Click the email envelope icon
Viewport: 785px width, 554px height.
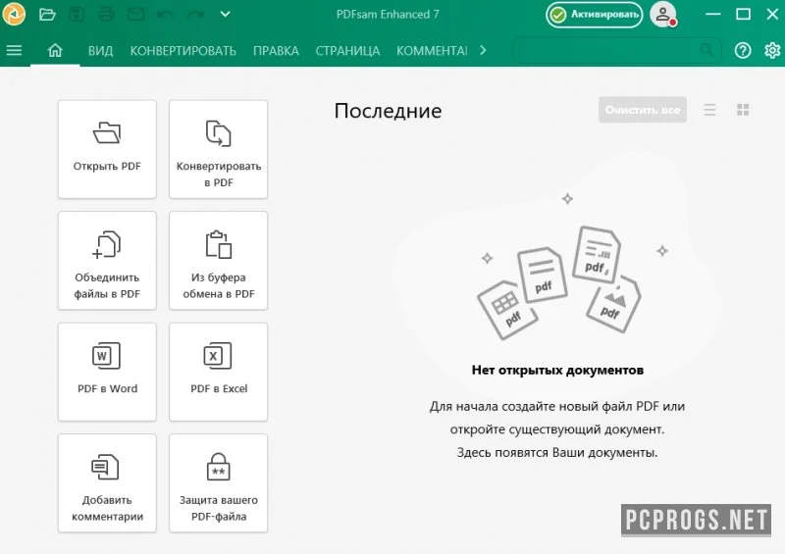point(135,14)
